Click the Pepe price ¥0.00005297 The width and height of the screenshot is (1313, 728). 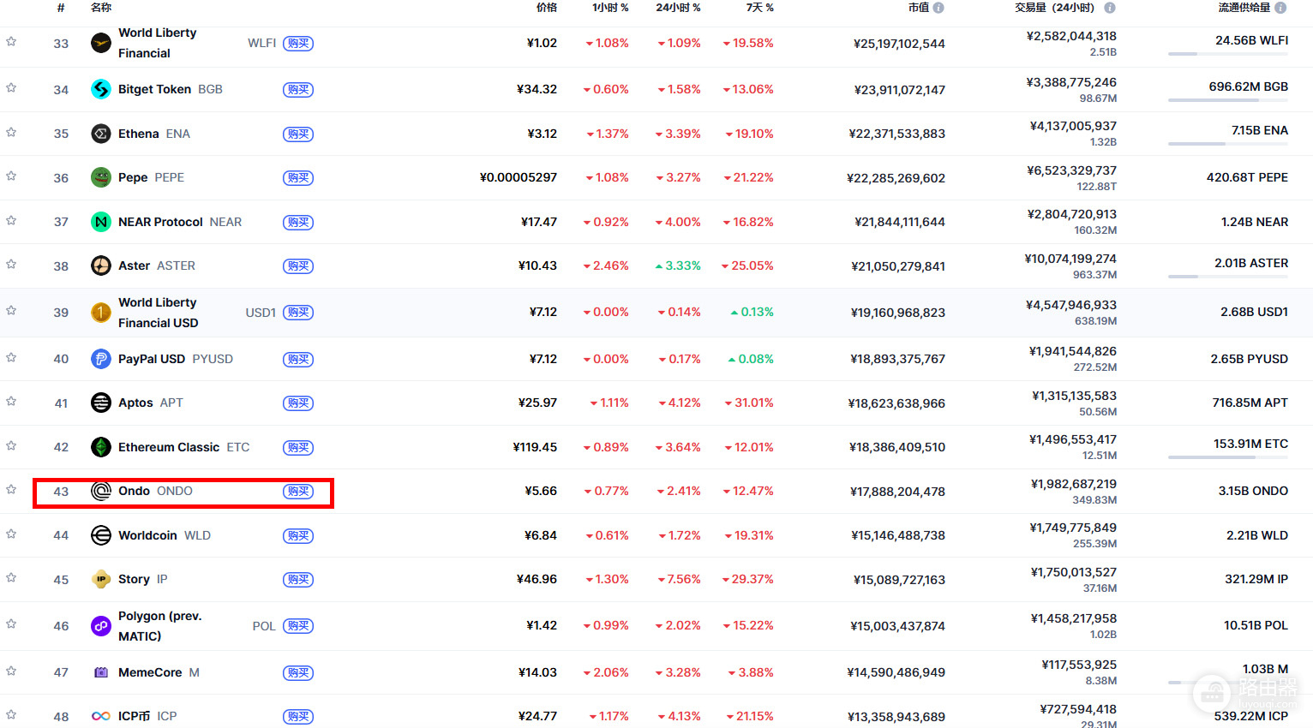pos(519,177)
